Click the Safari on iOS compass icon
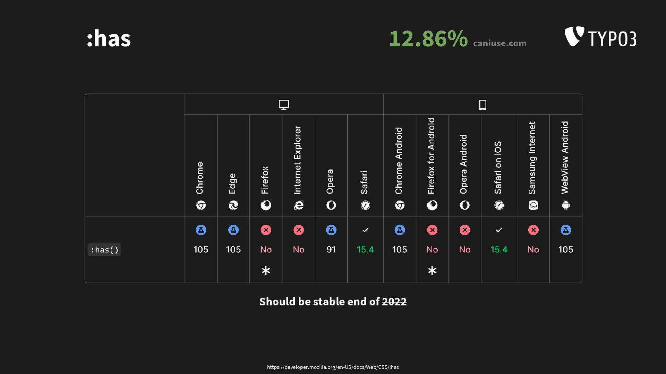 point(499,205)
